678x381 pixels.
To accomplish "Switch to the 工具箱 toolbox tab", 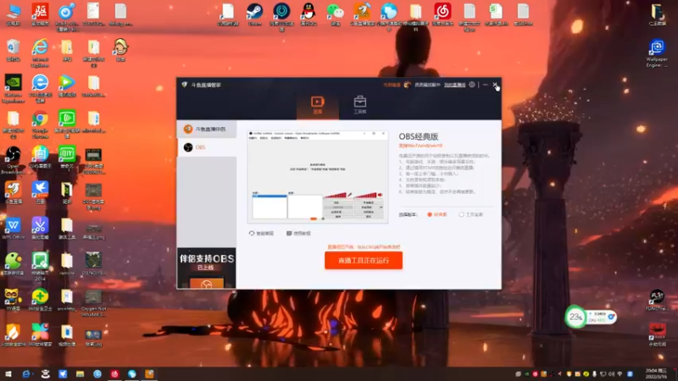I will (x=359, y=105).
